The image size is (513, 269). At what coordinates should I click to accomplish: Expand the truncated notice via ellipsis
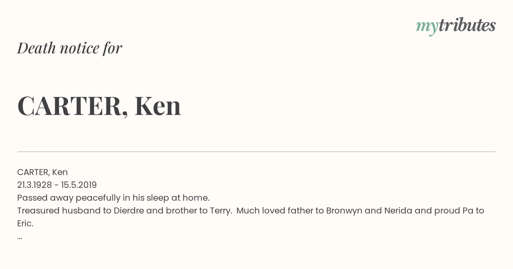point(20,237)
